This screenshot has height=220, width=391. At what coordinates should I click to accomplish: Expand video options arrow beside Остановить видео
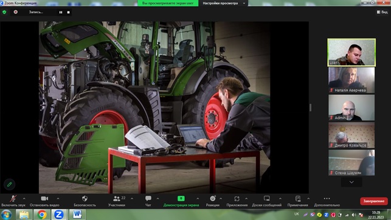[58, 199]
